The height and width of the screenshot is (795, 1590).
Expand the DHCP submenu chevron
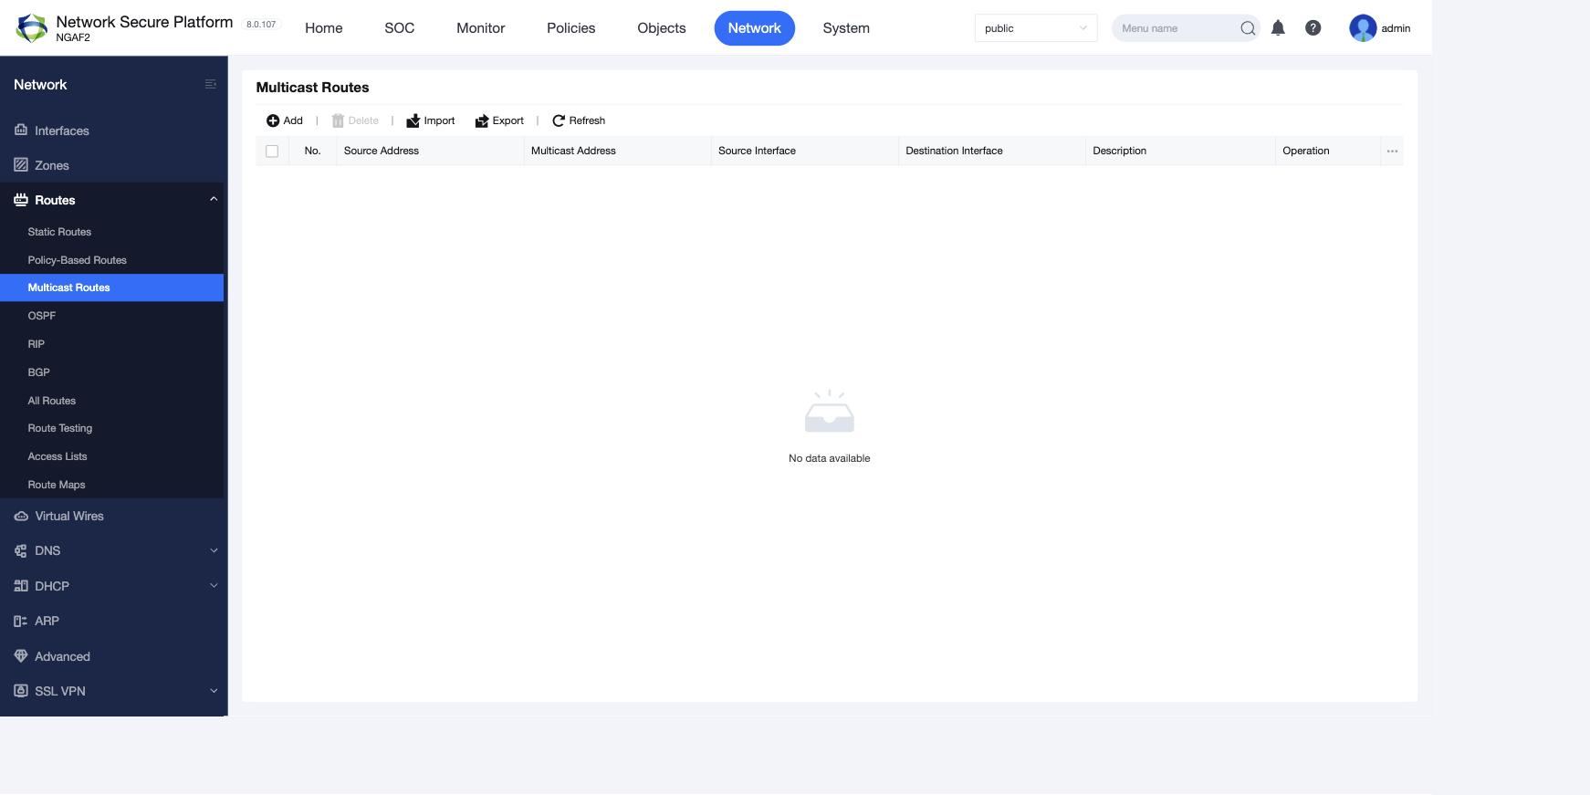(x=214, y=586)
